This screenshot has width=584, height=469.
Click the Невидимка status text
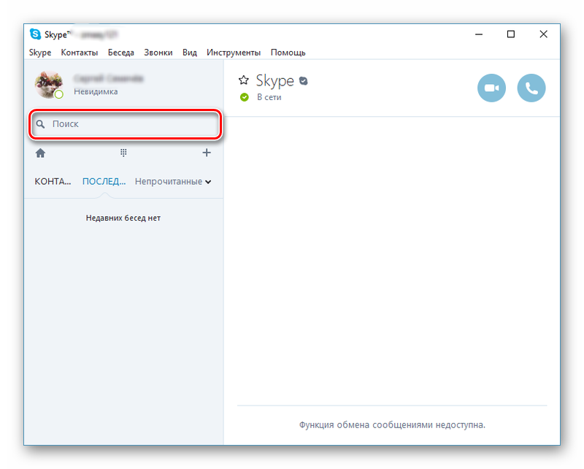96,92
